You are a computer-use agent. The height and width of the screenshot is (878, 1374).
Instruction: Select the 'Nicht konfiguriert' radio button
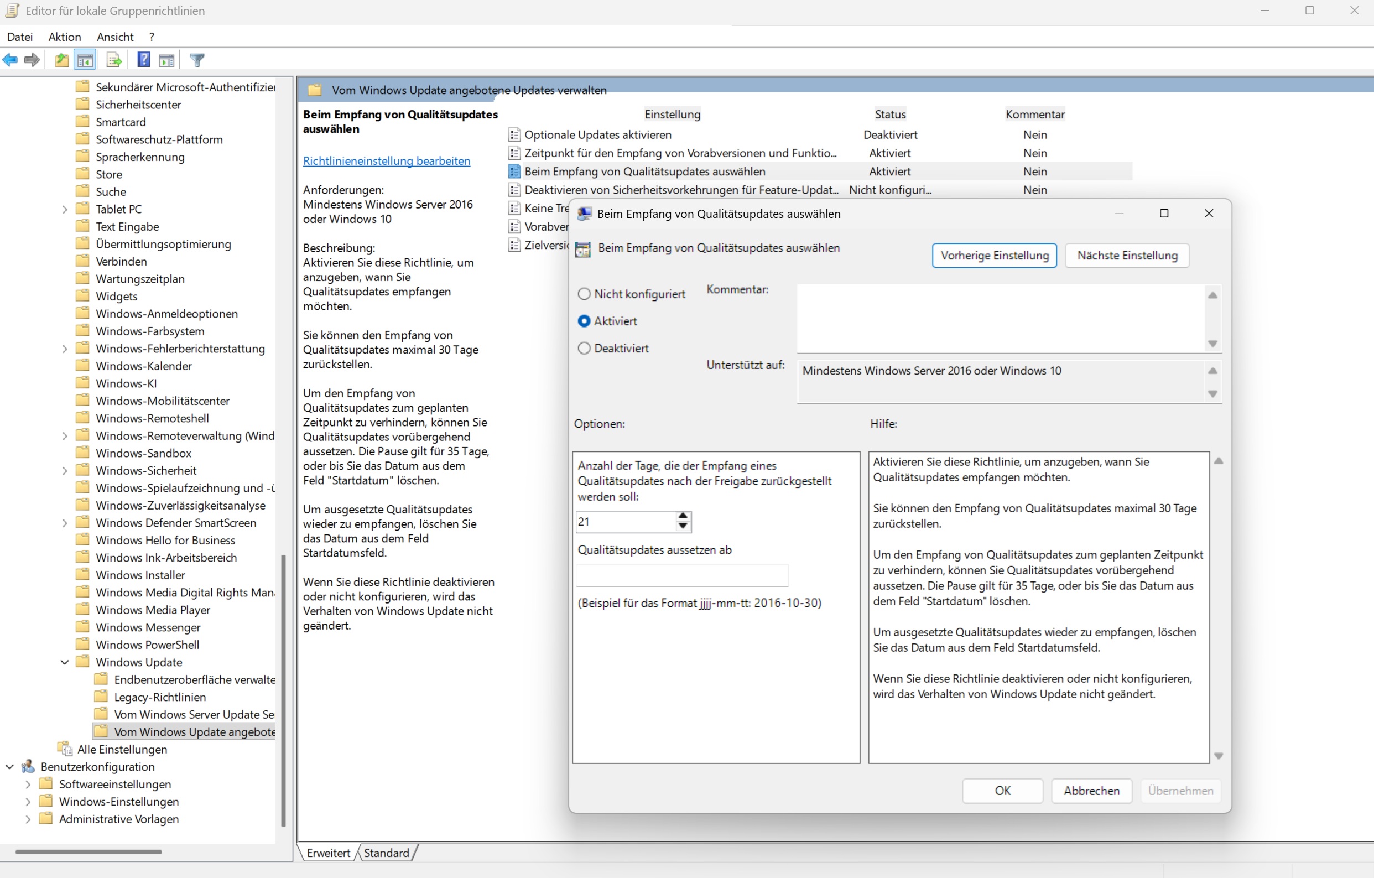click(x=584, y=294)
